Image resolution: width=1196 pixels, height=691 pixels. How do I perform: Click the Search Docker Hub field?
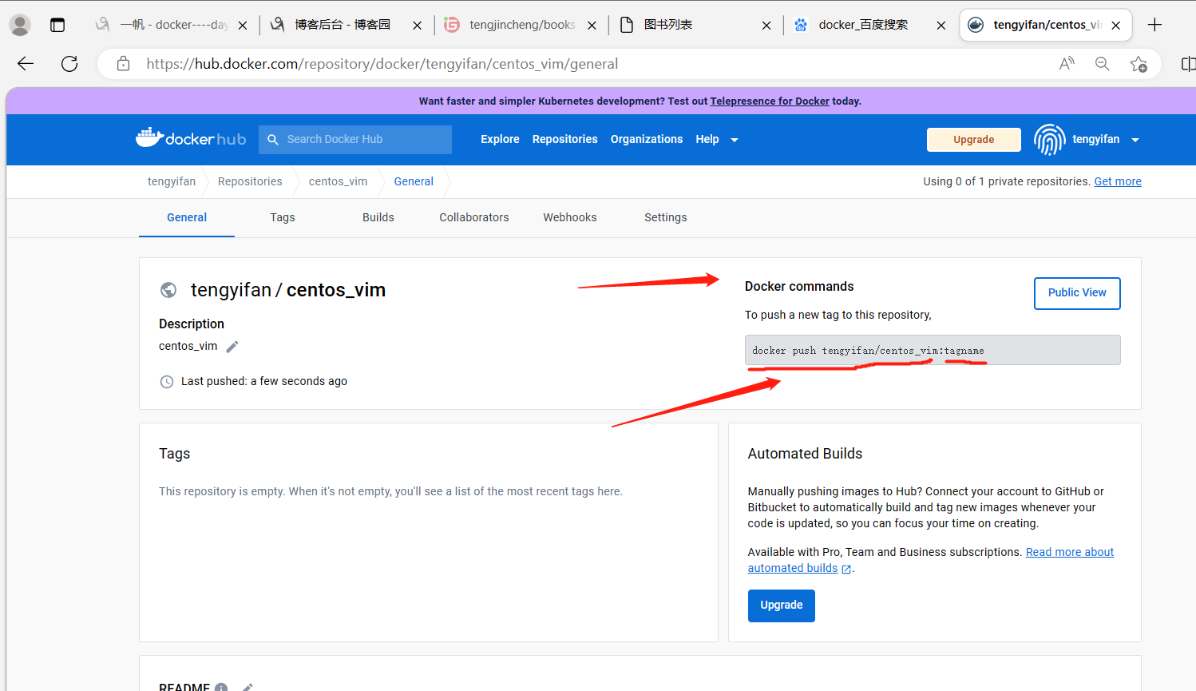point(355,139)
